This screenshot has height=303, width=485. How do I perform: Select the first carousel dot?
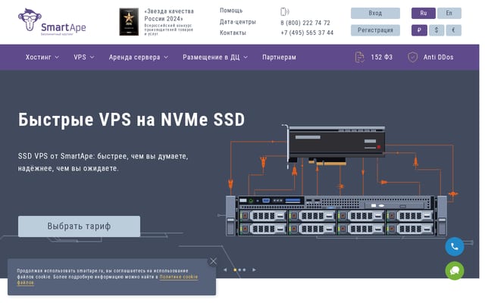[235, 270]
